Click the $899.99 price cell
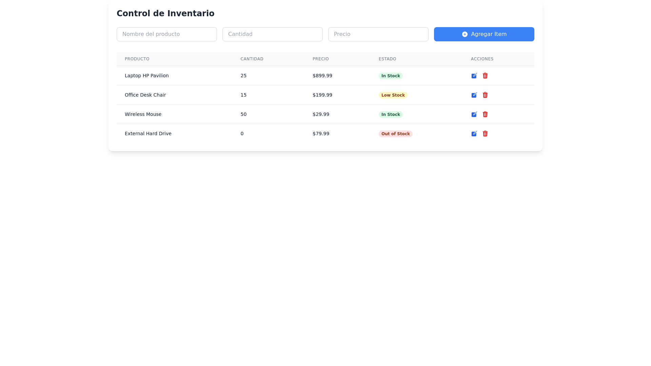Viewport: 651px width, 366px height. click(322, 76)
